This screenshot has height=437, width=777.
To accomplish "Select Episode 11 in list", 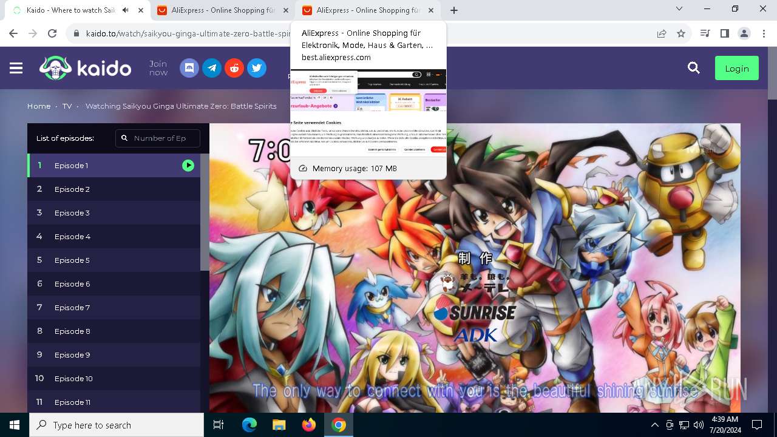I will click(114, 402).
